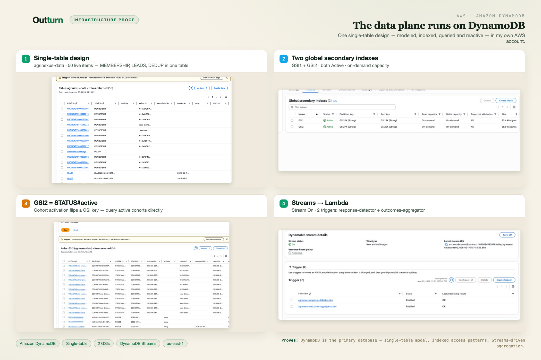Check the USER#18475259648 row in GSI2 results
541x360 pixels.
pyautogui.click(x=64, y=327)
